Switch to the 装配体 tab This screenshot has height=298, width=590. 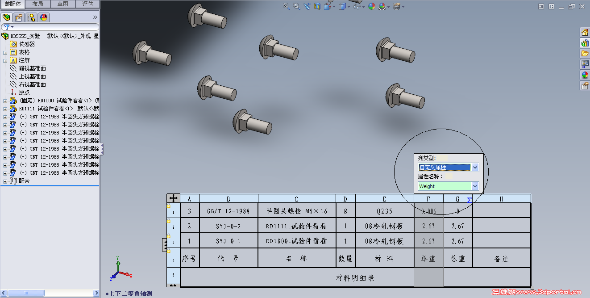click(12, 4)
